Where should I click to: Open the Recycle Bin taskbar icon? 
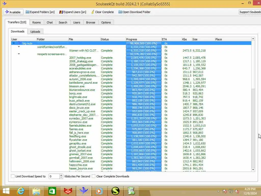coord(131,191)
